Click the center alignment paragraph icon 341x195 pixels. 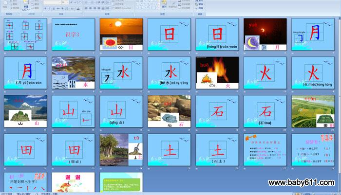(91, 8)
